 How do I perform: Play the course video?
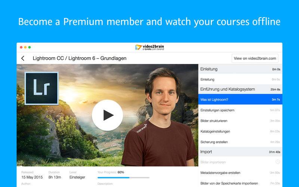107,115
